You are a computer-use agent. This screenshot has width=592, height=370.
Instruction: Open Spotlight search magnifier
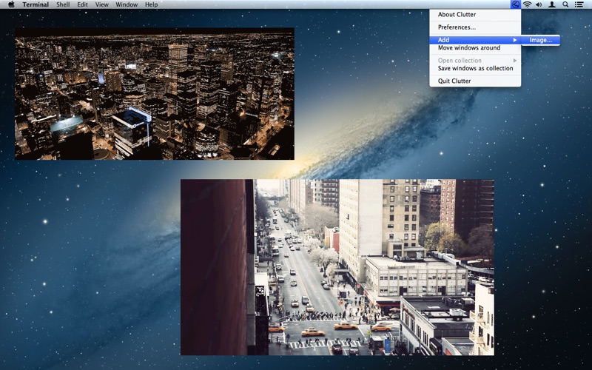[565, 4]
